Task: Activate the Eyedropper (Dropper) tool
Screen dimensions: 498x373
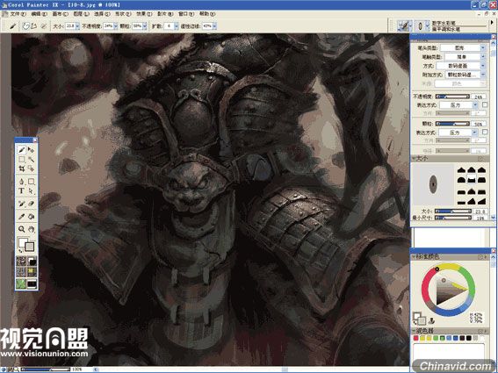Action: (22, 217)
